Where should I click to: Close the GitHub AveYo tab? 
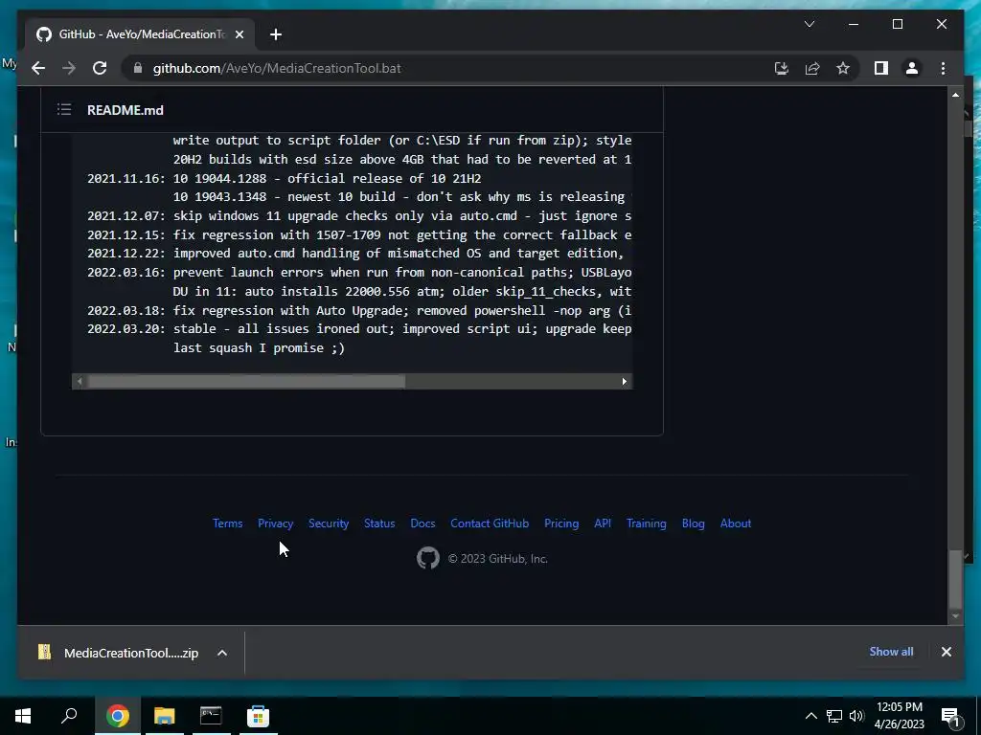(239, 34)
